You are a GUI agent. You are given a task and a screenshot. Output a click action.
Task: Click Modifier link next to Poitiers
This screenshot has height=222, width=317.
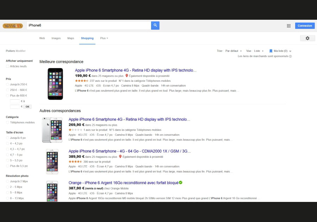pos(21,51)
